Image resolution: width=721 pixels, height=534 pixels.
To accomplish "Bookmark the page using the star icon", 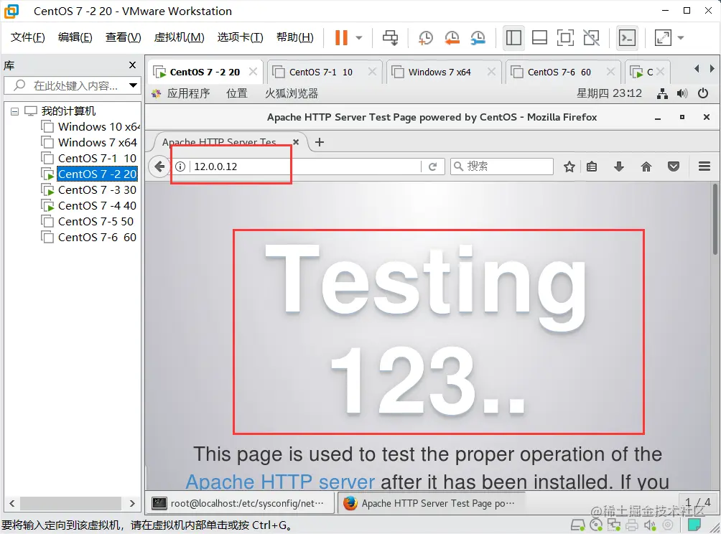I will point(569,166).
